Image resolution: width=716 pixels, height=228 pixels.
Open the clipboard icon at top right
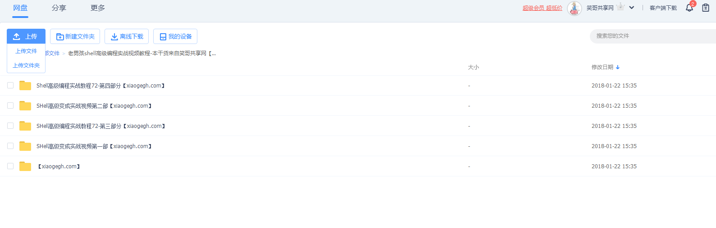[x=706, y=8]
